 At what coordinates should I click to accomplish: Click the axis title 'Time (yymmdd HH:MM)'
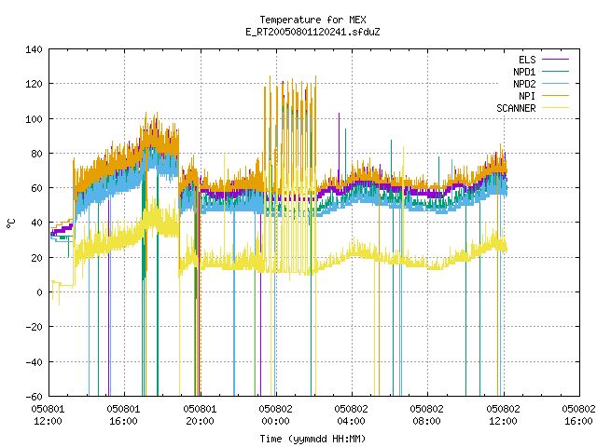pyautogui.click(x=312, y=439)
